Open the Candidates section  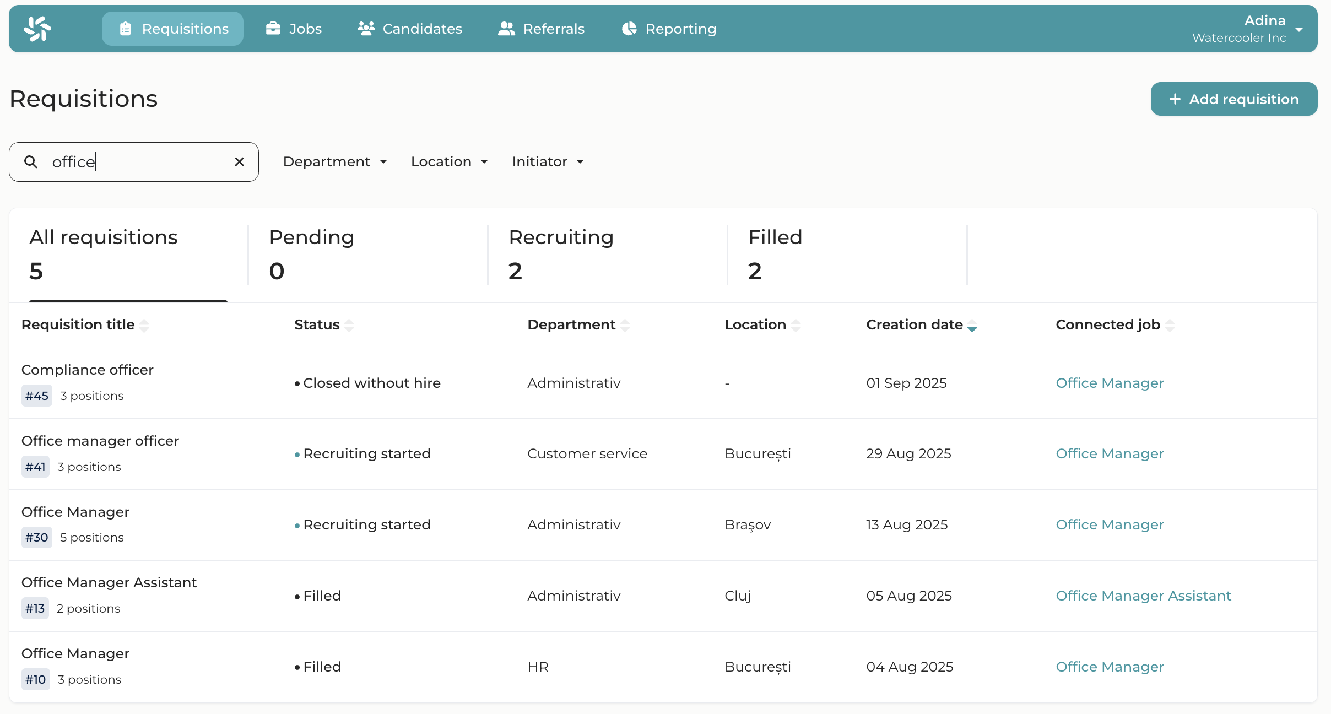409,29
